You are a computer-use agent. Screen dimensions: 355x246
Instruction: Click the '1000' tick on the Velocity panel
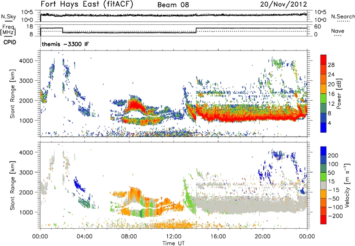[x=26, y=212]
